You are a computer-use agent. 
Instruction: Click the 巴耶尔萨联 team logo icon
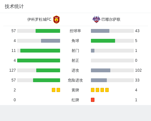96,19
